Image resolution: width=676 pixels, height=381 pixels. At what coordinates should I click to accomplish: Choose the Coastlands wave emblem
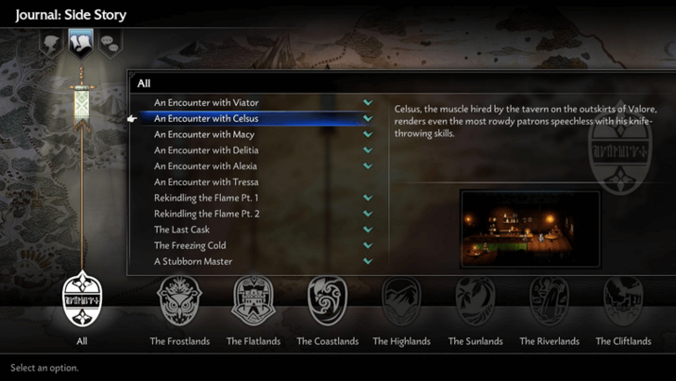(x=327, y=301)
